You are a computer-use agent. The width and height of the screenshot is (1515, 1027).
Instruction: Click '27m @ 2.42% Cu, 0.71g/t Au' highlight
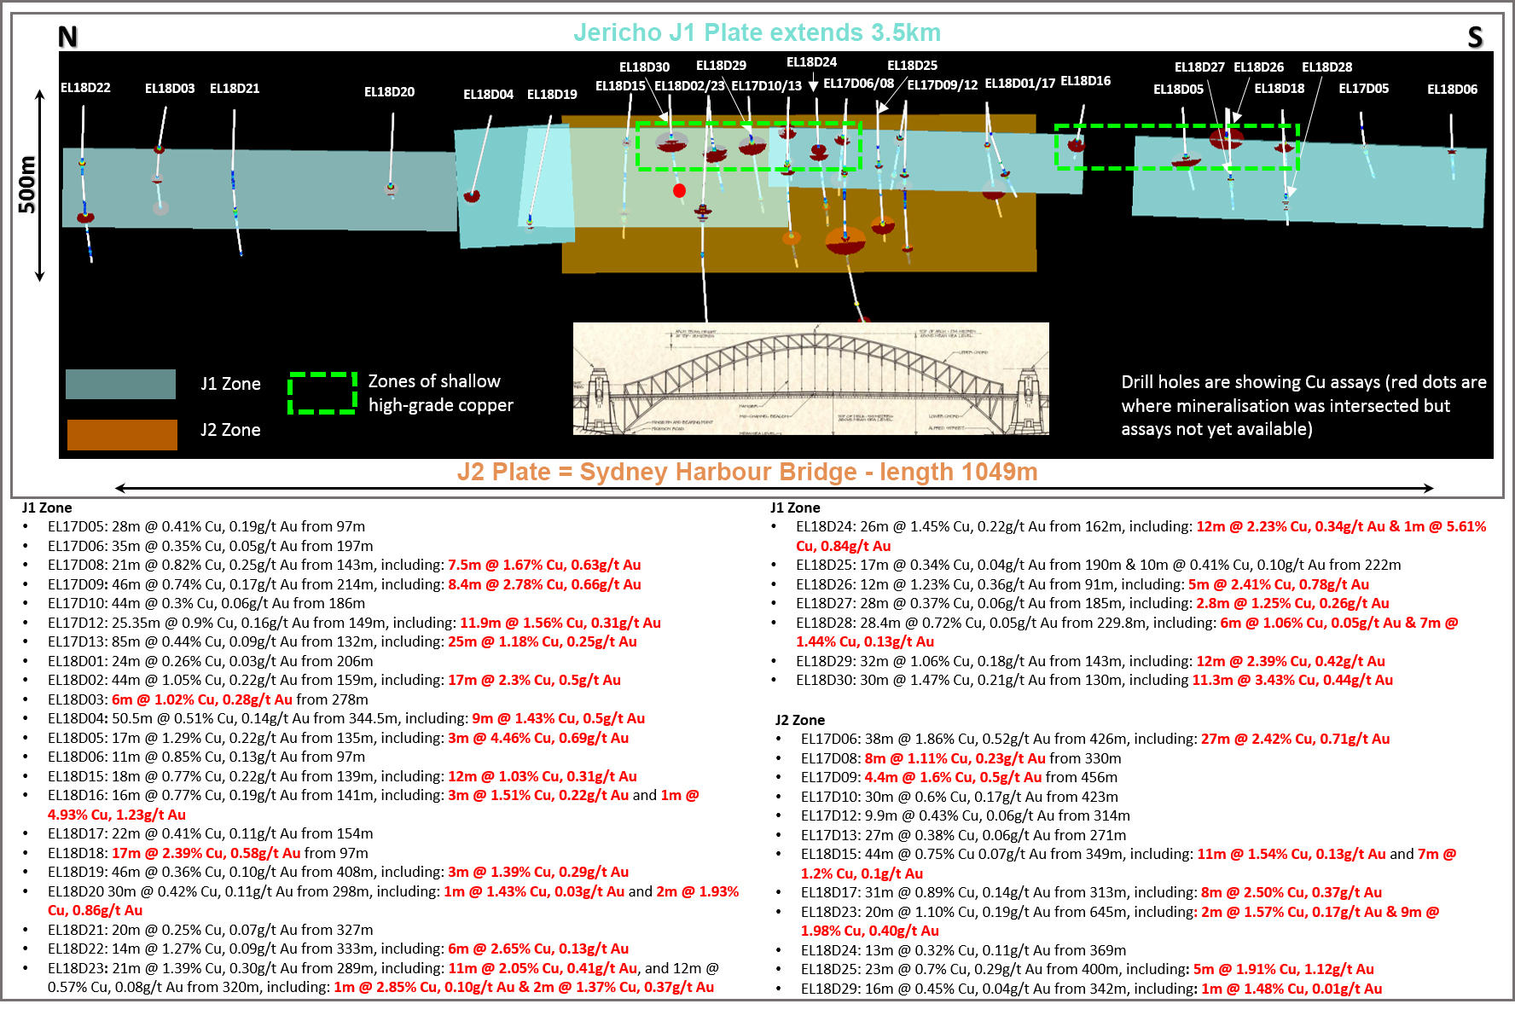[1296, 739]
